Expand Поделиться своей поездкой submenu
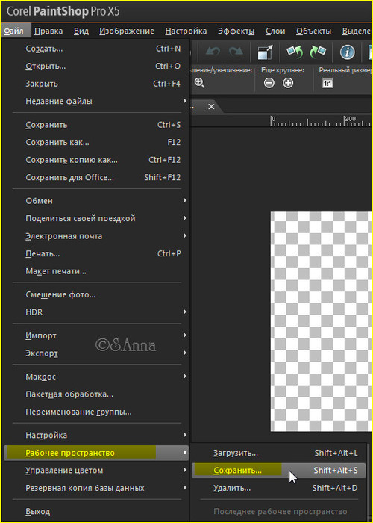The image size is (373, 523). [96, 218]
